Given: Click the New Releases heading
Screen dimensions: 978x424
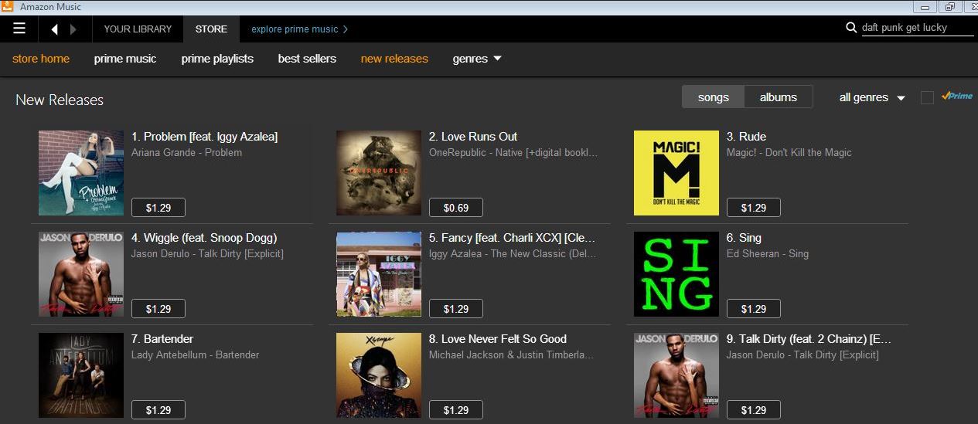Looking at the screenshot, I should click(x=60, y=100).
